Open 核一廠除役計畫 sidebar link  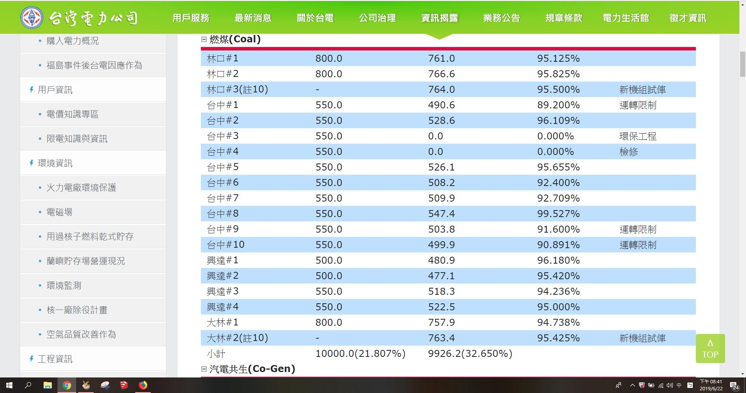pyautogui.click(x=77, y=310)
